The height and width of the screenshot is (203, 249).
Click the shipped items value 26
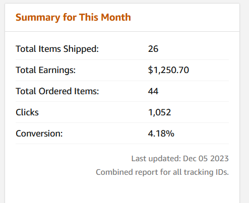(153, 49)
